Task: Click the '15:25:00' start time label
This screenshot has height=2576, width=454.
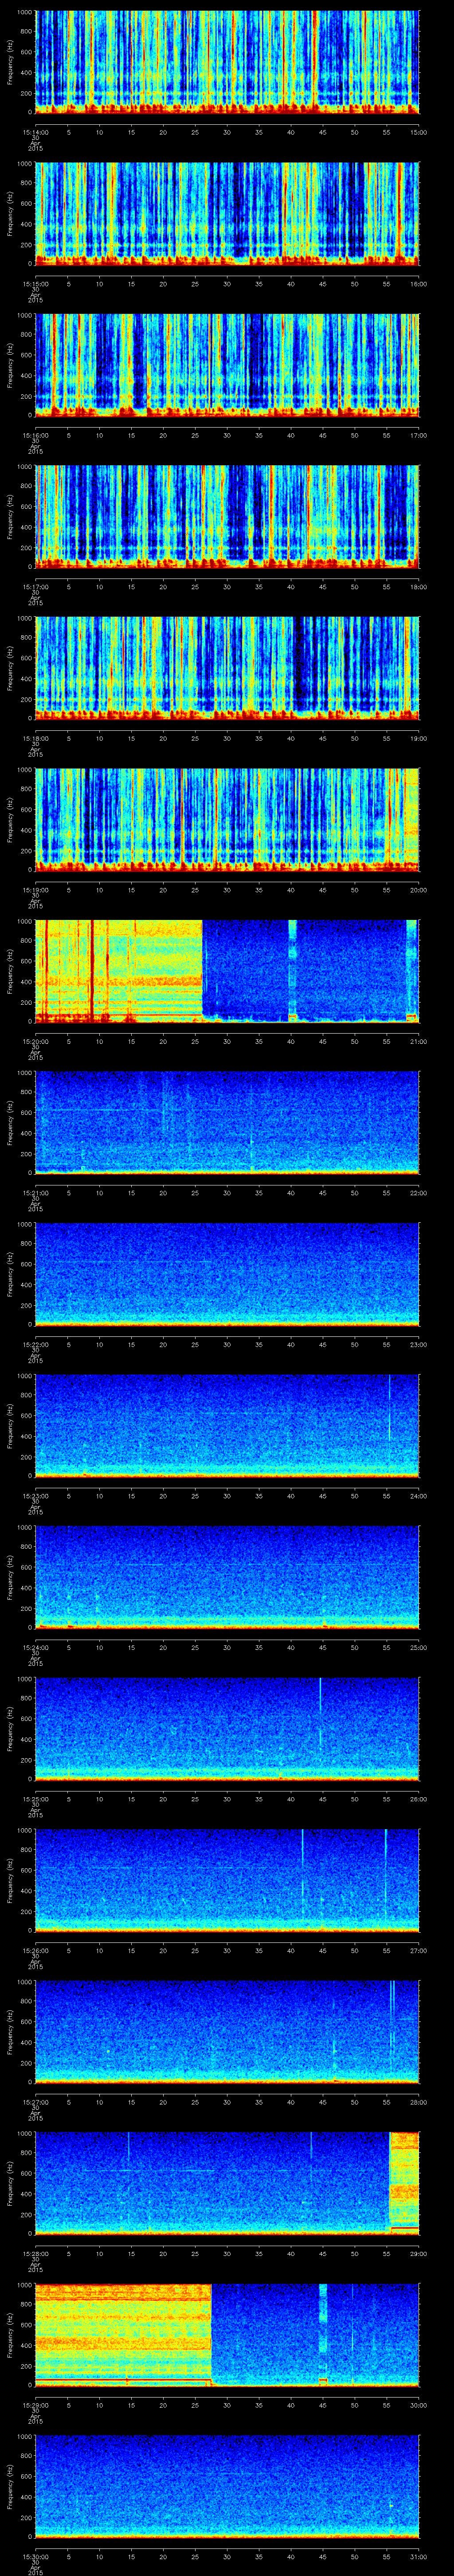Action: 35,1799
